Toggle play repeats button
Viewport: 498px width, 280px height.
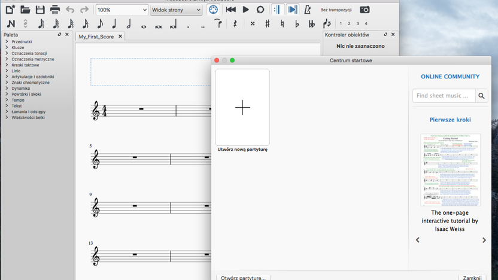(x=277, y=10)
